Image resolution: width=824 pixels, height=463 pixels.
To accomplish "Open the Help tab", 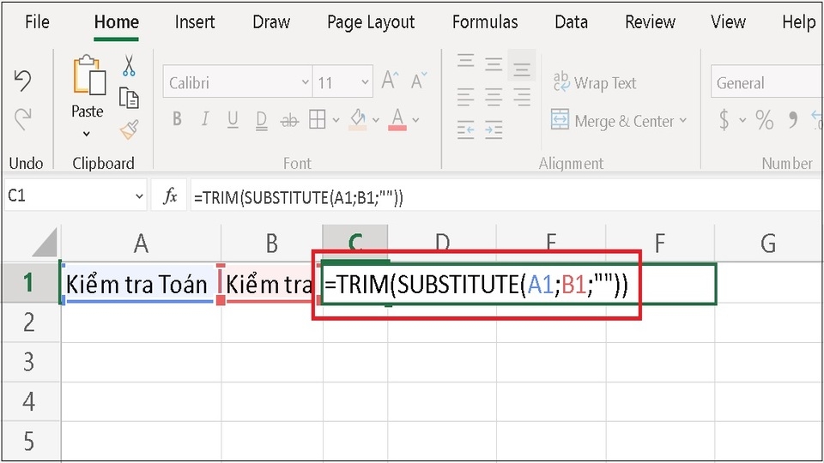I will 798,22.
